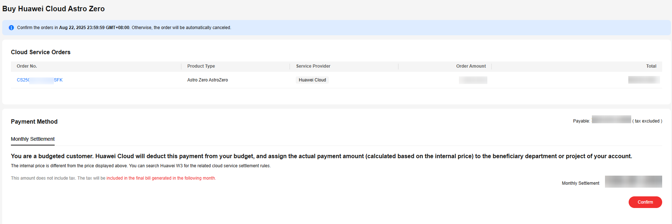Click the Huawei Cloud service provider tag
The width and height of the screenshot is (672, 224).
click(x=313, y=80)
